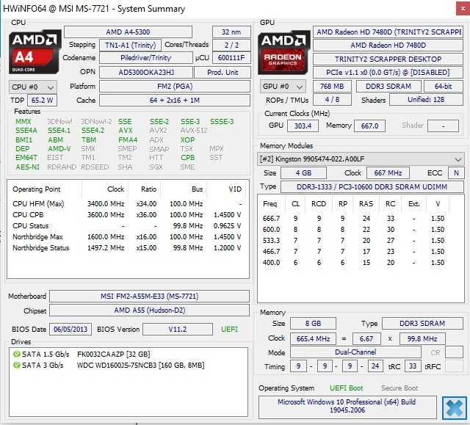Screen dimensions: 470x425
Task: Click the CPU HFM (Max) operating point row
Action: pyautogui.click(x=127, y=203)
